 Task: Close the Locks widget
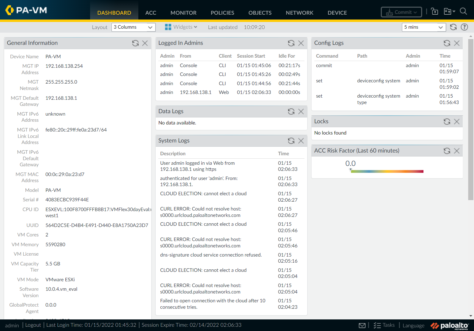coord(457,122)
